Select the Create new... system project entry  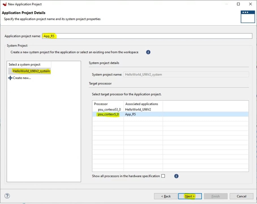[x=22, y=78]
